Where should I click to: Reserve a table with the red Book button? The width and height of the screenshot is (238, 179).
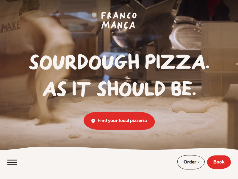coord(219,162)
